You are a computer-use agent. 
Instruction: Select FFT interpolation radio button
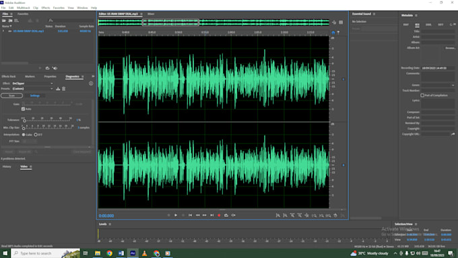pos(36,135)
